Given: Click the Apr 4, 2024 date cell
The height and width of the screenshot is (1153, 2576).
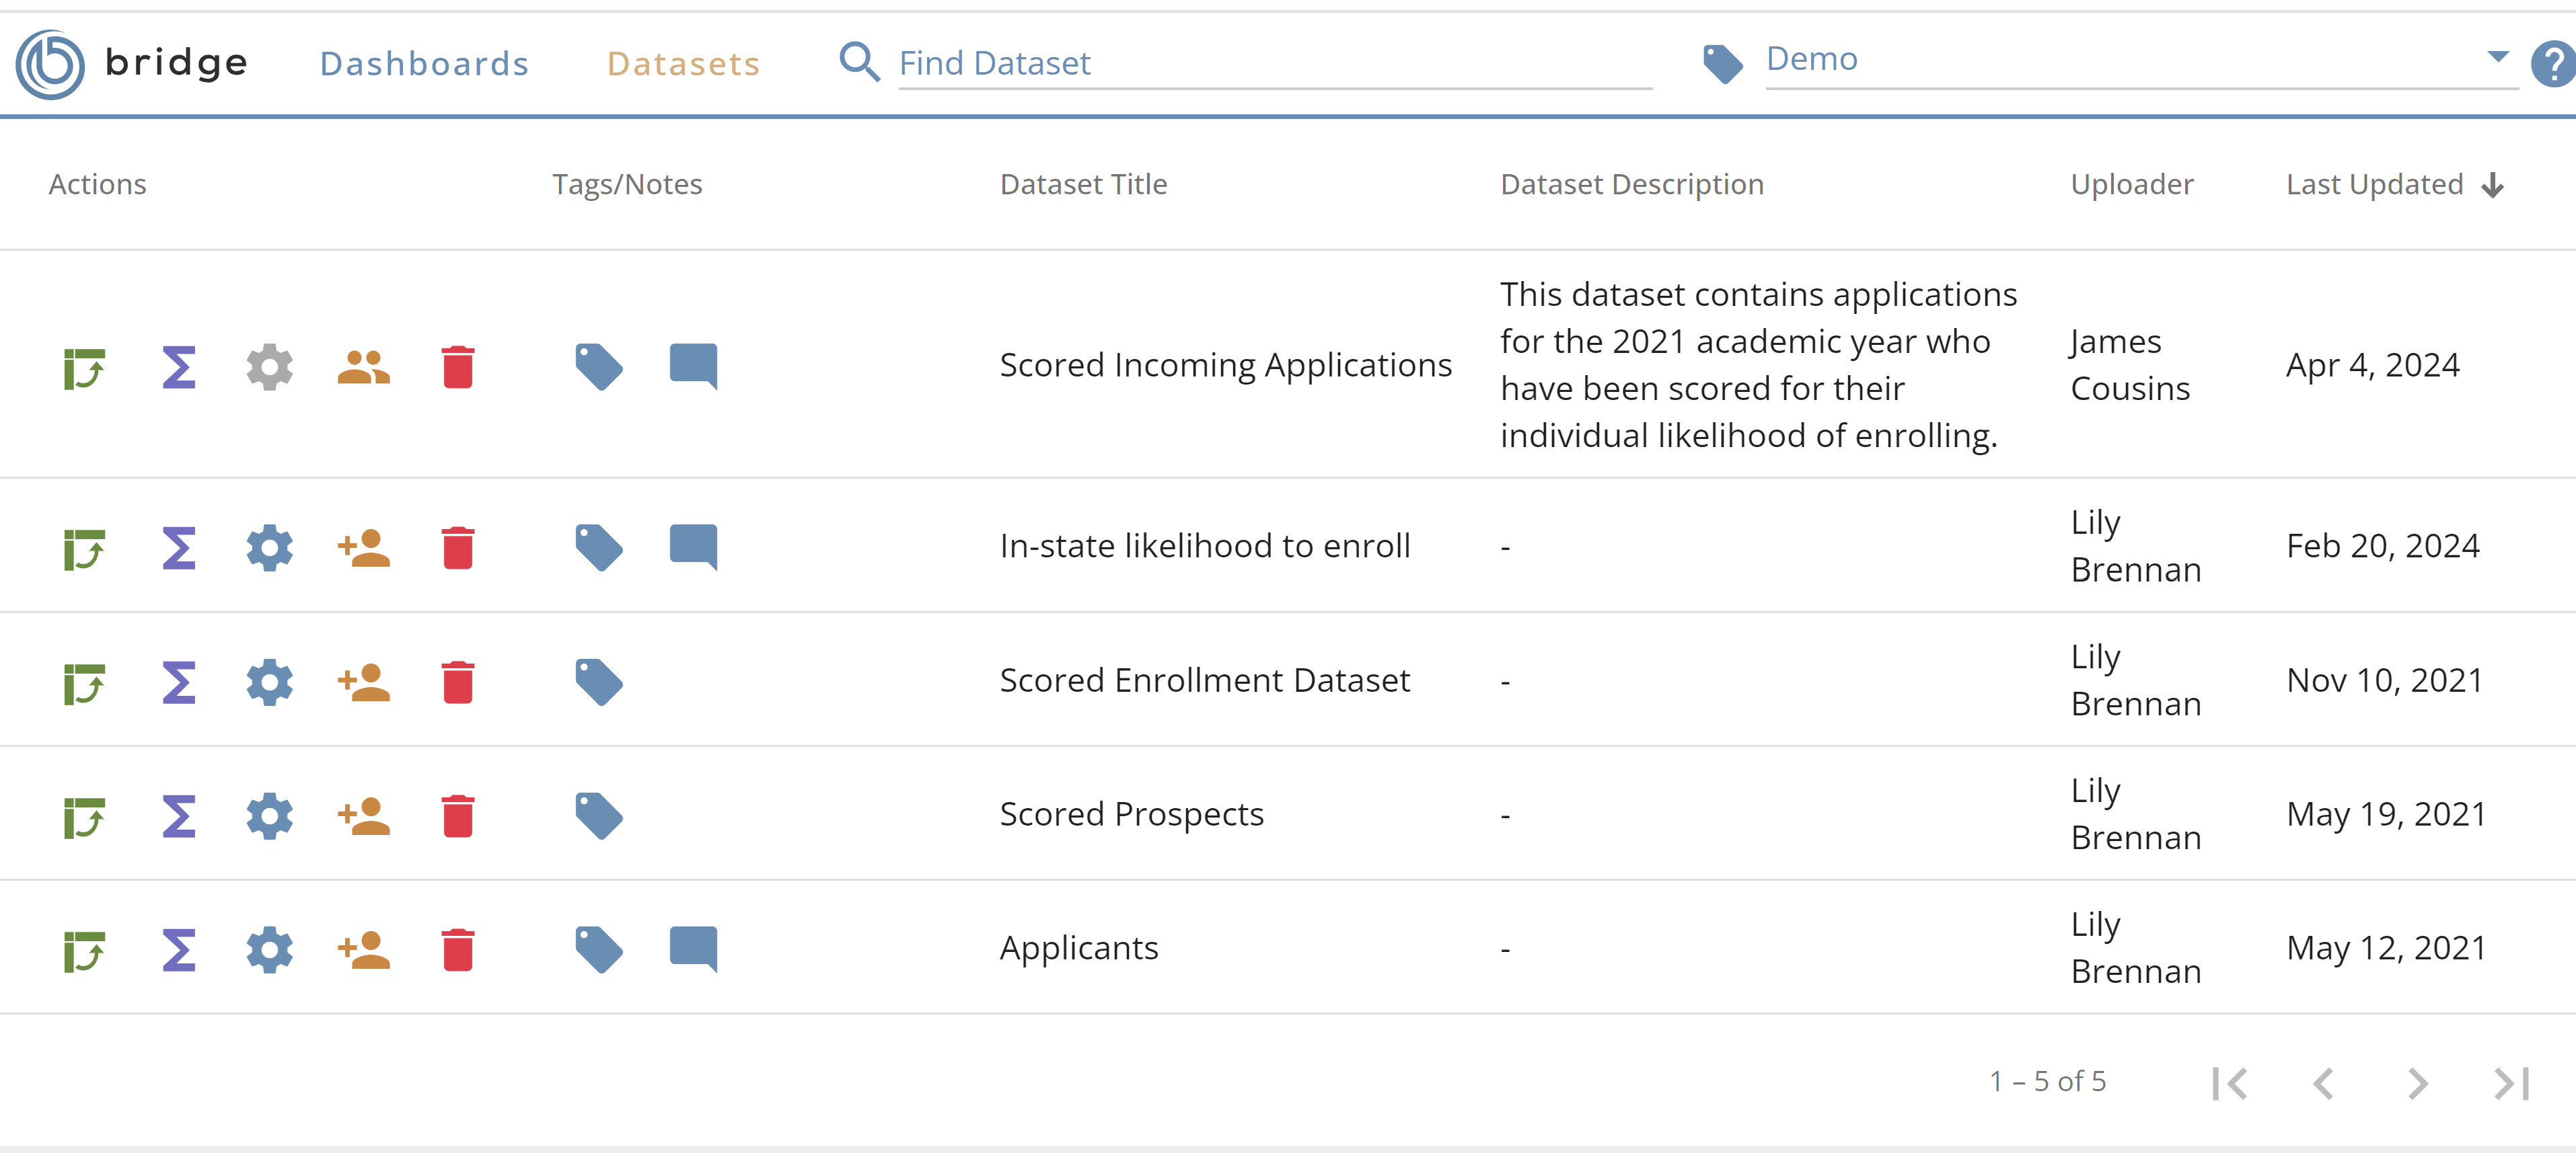Looking at the screenshot, I should click(x=2373, y=366).
